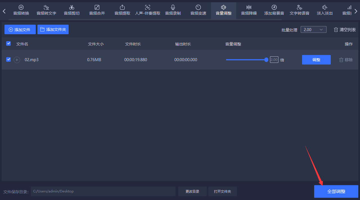Toggle the select-all checkbox in header
Image resolution: width=360 pixels, height=200 pixels.
(8, 43)
